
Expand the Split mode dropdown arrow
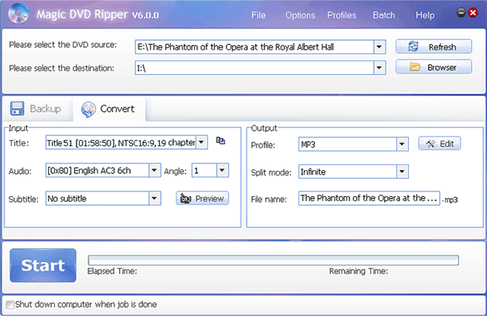tap(402, 172)
